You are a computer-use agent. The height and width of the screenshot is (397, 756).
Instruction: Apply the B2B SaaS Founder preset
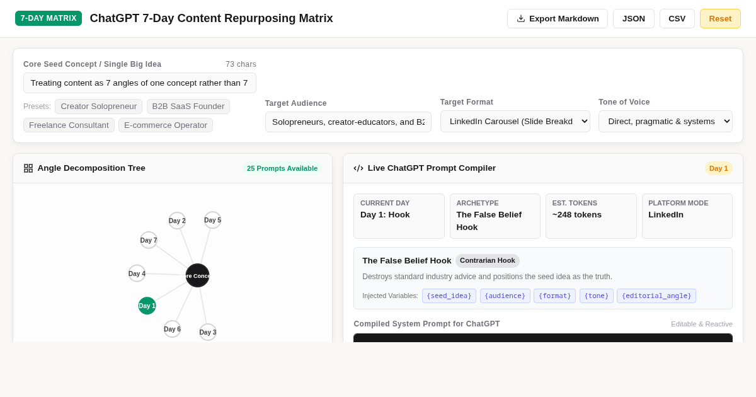coord(188,106)
